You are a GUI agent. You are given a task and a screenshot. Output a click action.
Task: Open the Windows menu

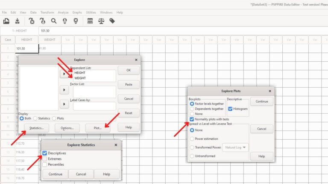106,12
